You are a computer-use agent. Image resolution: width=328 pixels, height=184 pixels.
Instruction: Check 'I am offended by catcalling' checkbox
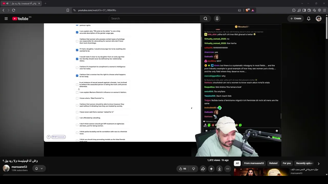(x=77, y=118)
